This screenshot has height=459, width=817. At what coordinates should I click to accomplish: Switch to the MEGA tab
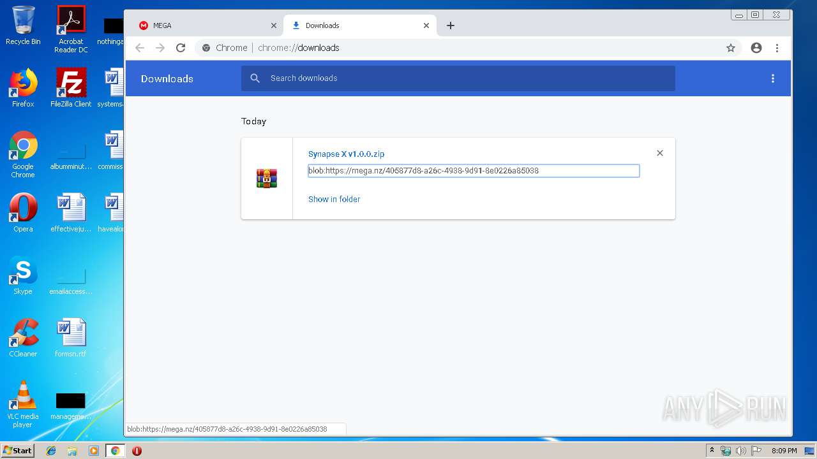pos(204,25)
